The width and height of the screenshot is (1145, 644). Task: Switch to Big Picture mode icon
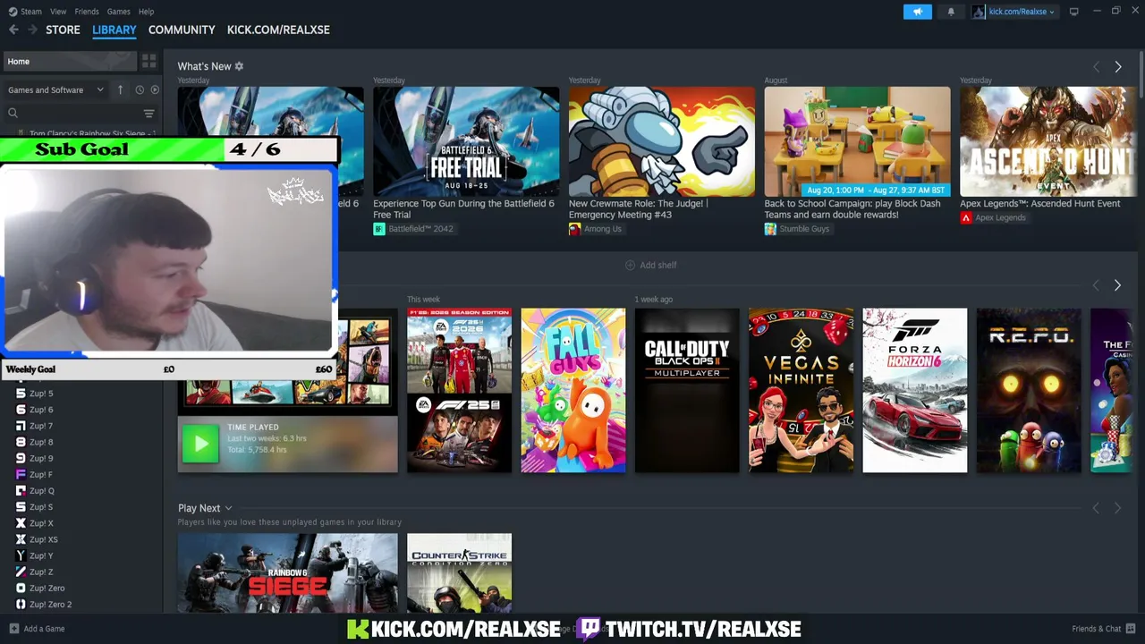tap(1073, 12)
